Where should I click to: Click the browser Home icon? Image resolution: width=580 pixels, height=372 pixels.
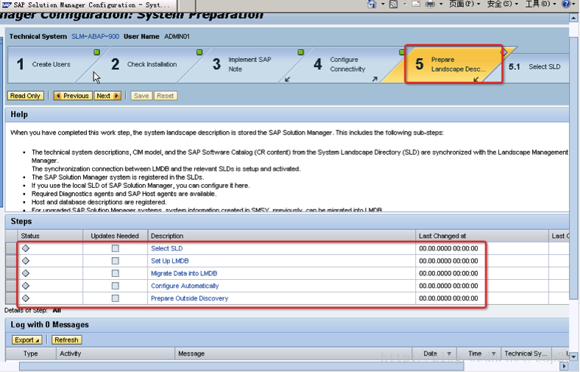tap(372, 4)
